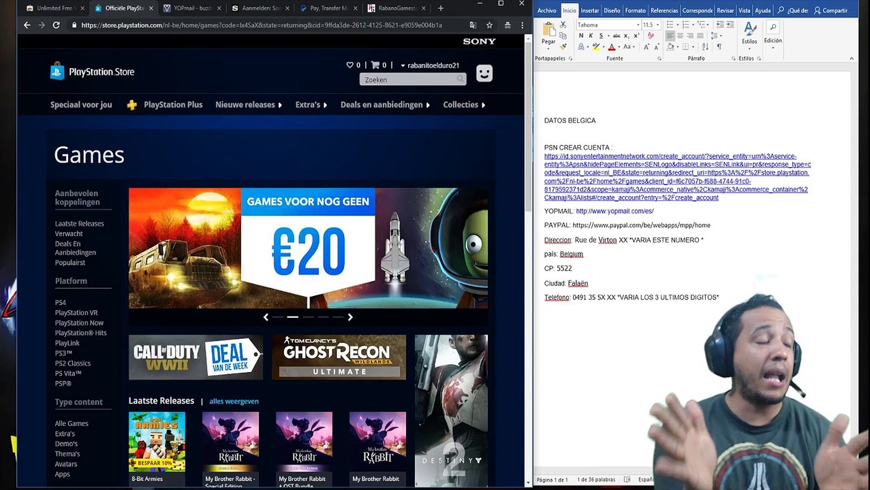Click the paint bucket shading button
The image size is (870, 490).
670,47
